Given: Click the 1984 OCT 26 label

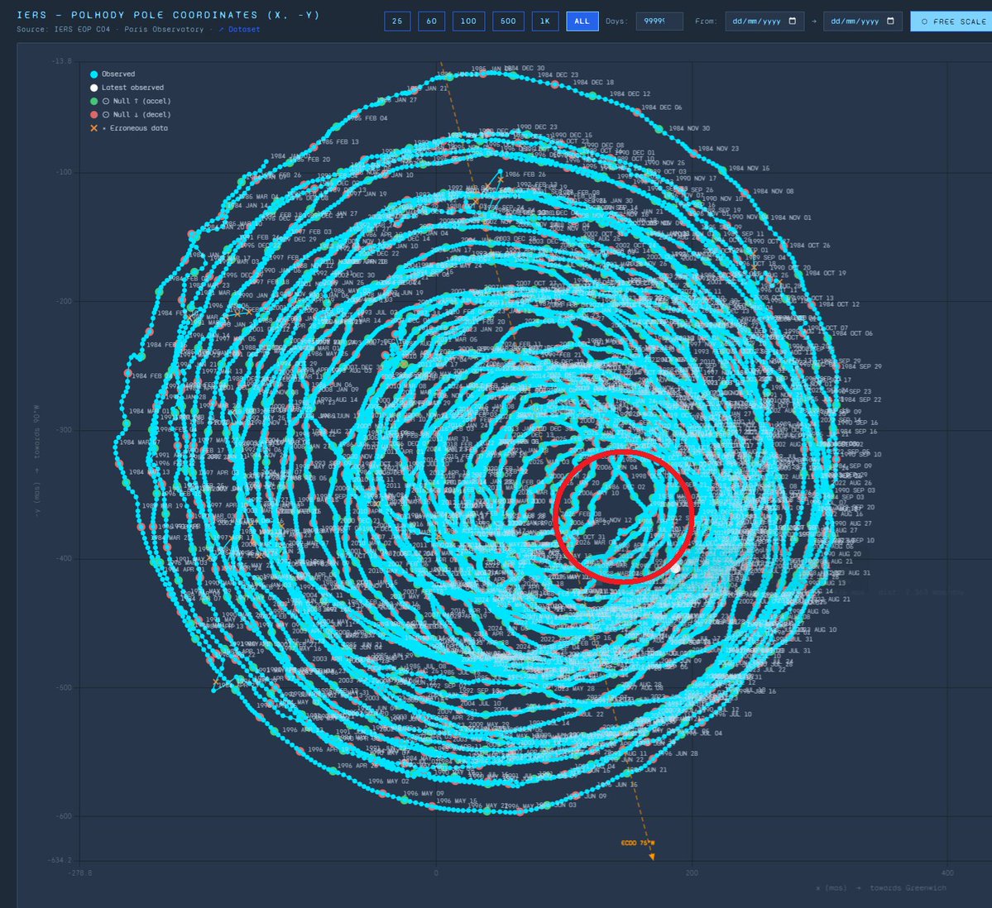Looking at the screenshot, I should click(x=810, y=246).
